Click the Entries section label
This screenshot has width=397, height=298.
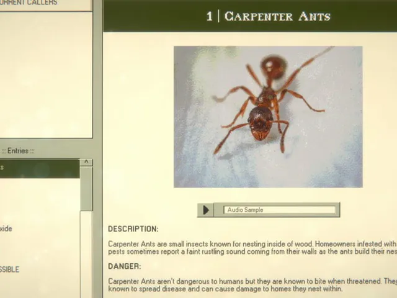(18, 151)
